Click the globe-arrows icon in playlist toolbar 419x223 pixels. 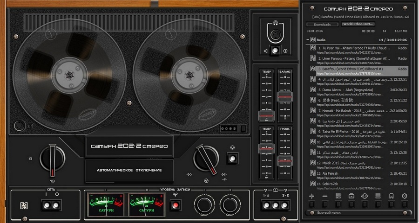365,197
